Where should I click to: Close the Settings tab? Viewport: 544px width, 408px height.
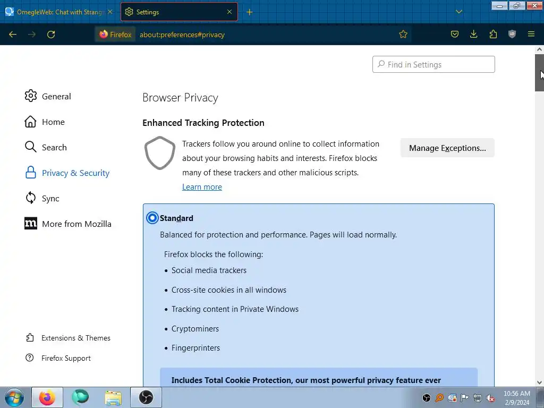[x=229, y=12]
